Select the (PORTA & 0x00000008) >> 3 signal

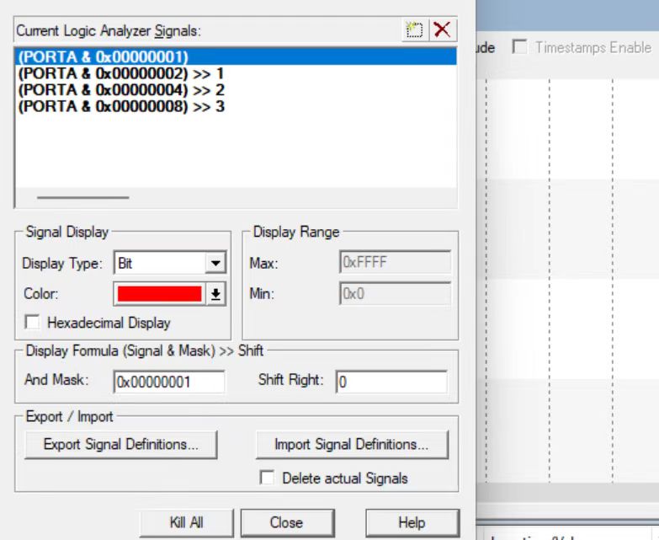[x=121, y=106]
